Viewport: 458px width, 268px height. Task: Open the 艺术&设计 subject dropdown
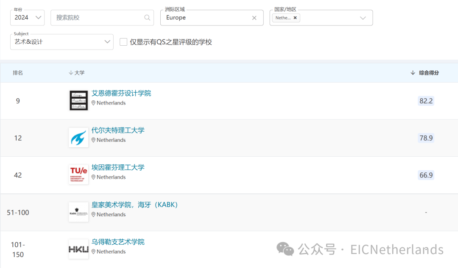(x=62, y=41)
